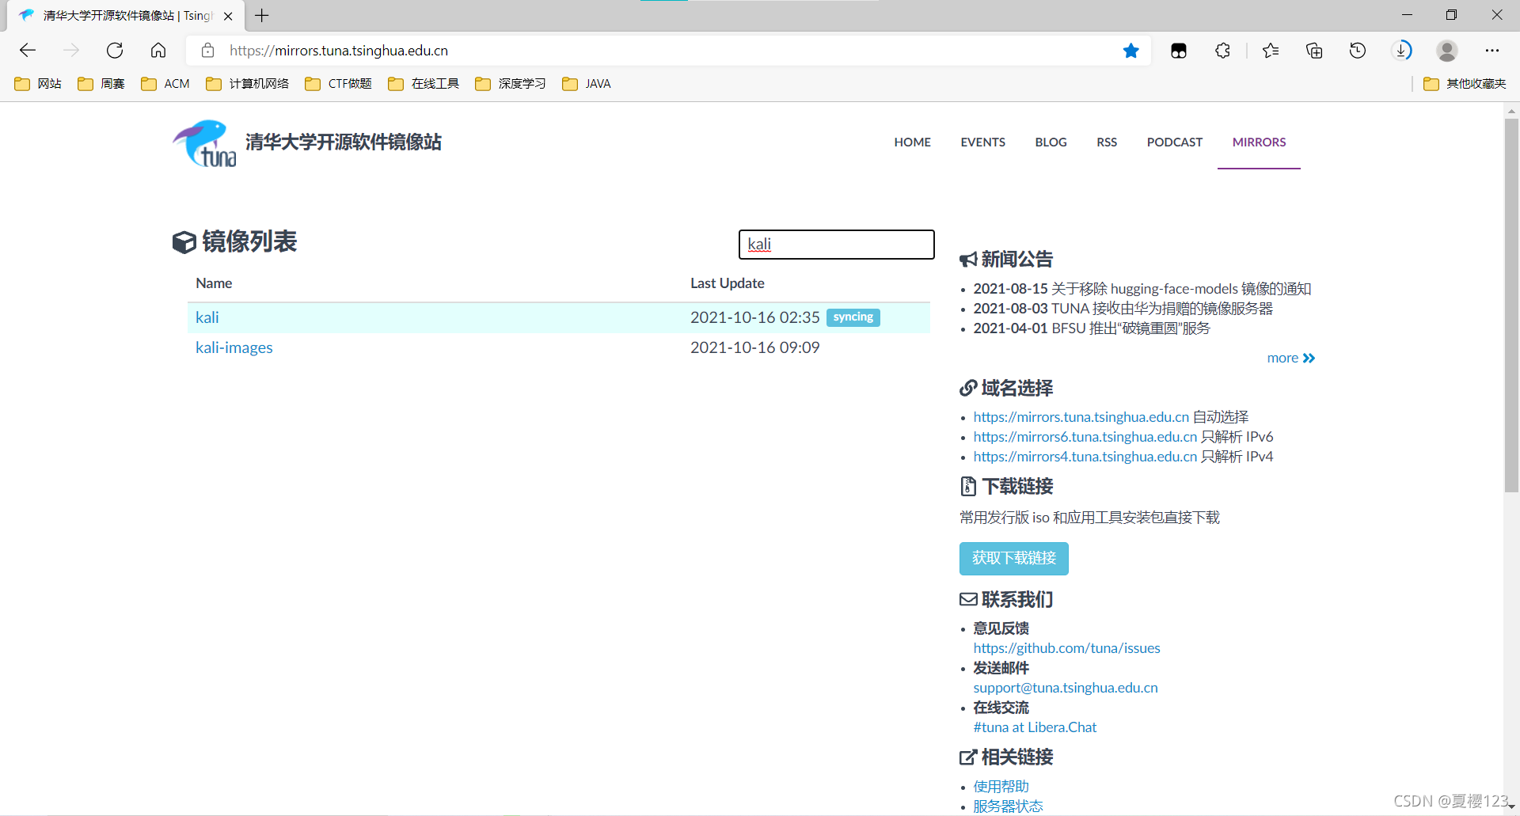Click the browser back arrow
Viewport: 1520px width, 816px height.
pyautogui.click(x=28, y=51)
